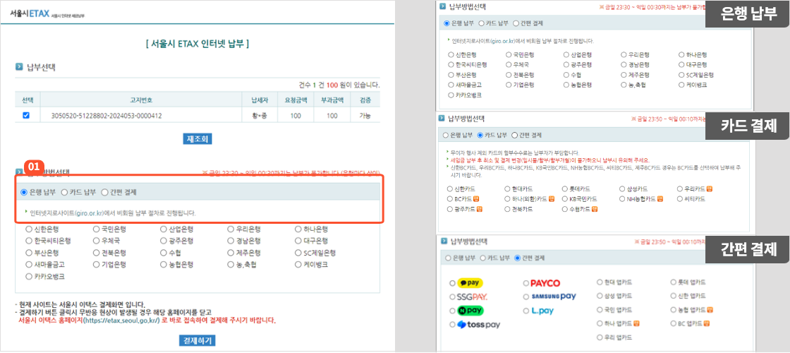The width and height of the screenshot is (790, 353).
Task: Choose SC제일은행 in the left ETAX page
Action: (x=299, y=253)
